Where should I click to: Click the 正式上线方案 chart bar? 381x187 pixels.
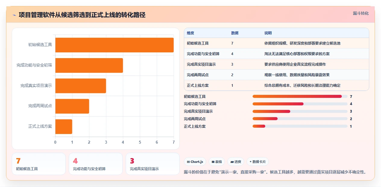[x=64, y=126]
